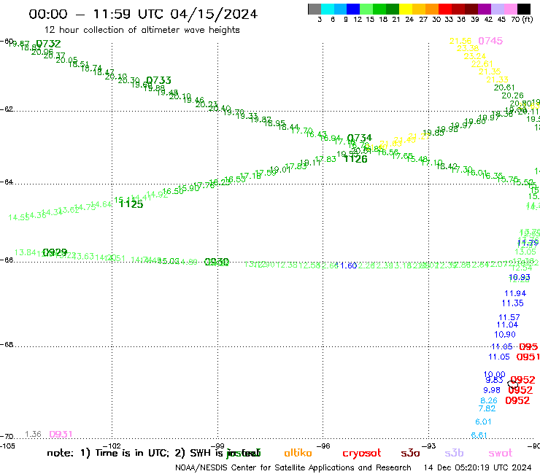Select the s3b satellite legend label
Viewport: 540px width, 474px height.
(x=454, y=453)
